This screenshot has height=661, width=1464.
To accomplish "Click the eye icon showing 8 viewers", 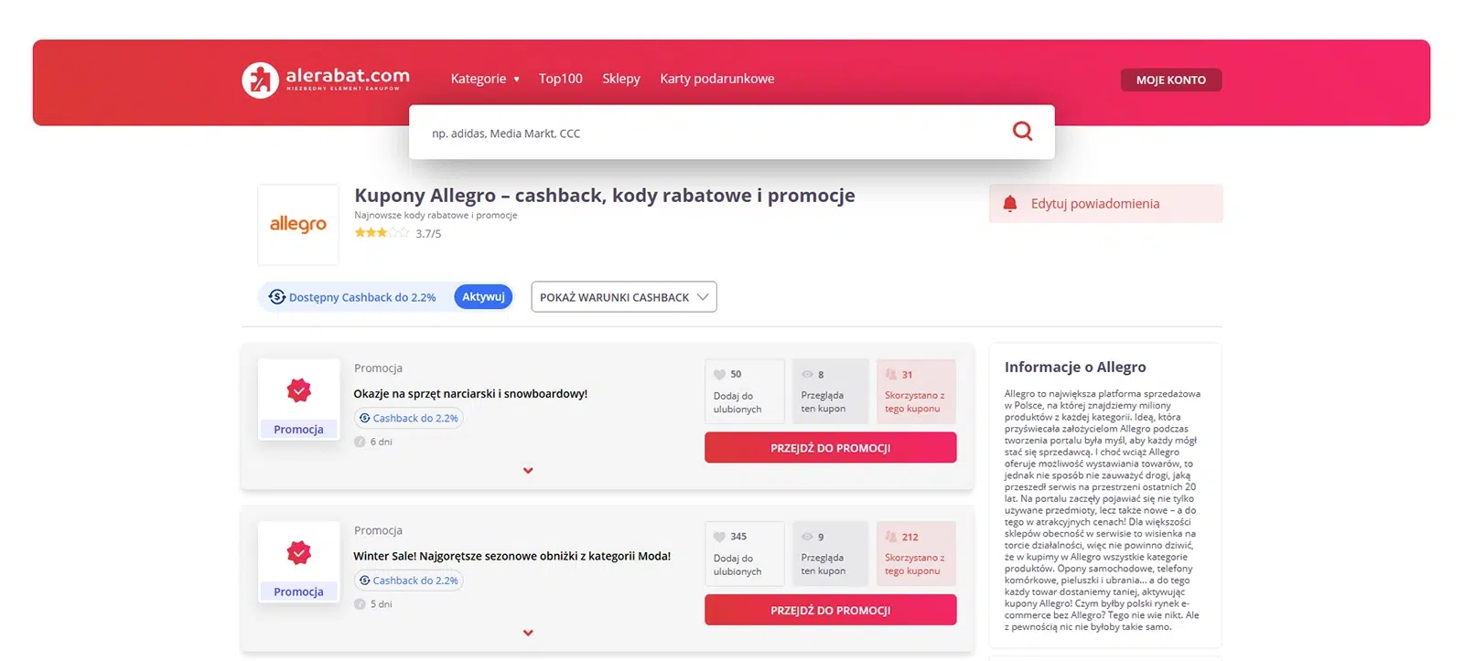I will point(807,375).
